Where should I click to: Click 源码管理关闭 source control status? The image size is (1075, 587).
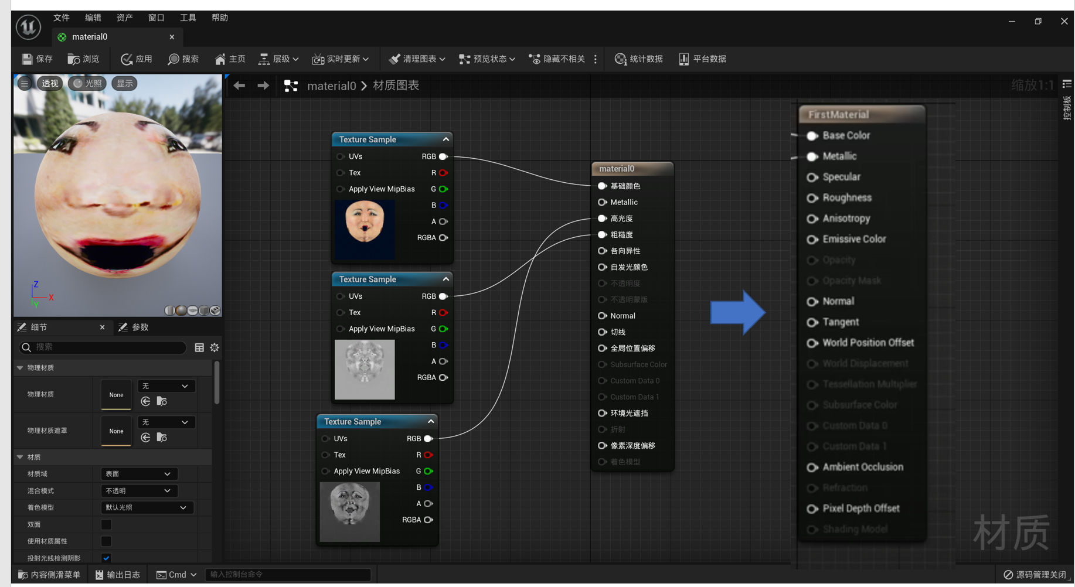(1035, 575)
